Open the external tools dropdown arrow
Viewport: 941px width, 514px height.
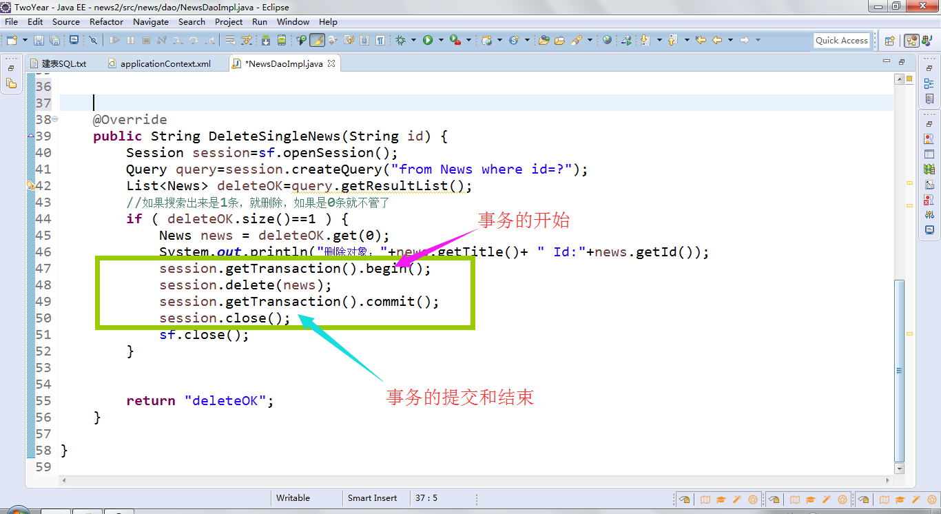(468, 40)
